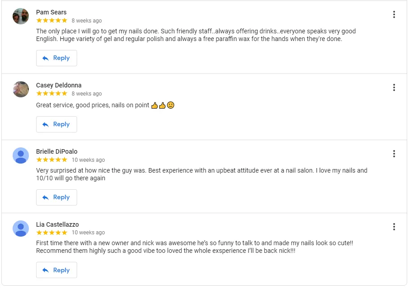Open Brielle DiPoalo reviewer name link
This screenshot has width=409, height=288.
(x=57, y=151)
